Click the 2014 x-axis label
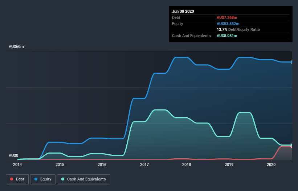This screenshot has height=191, width=298. tap(17, 164)
